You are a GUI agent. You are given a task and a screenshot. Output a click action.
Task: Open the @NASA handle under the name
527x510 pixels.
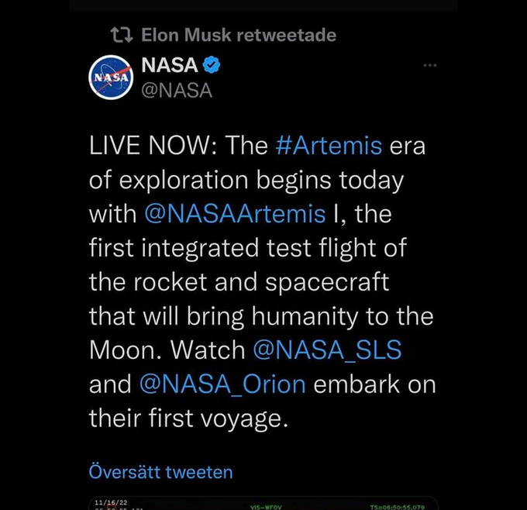point(177,91)
